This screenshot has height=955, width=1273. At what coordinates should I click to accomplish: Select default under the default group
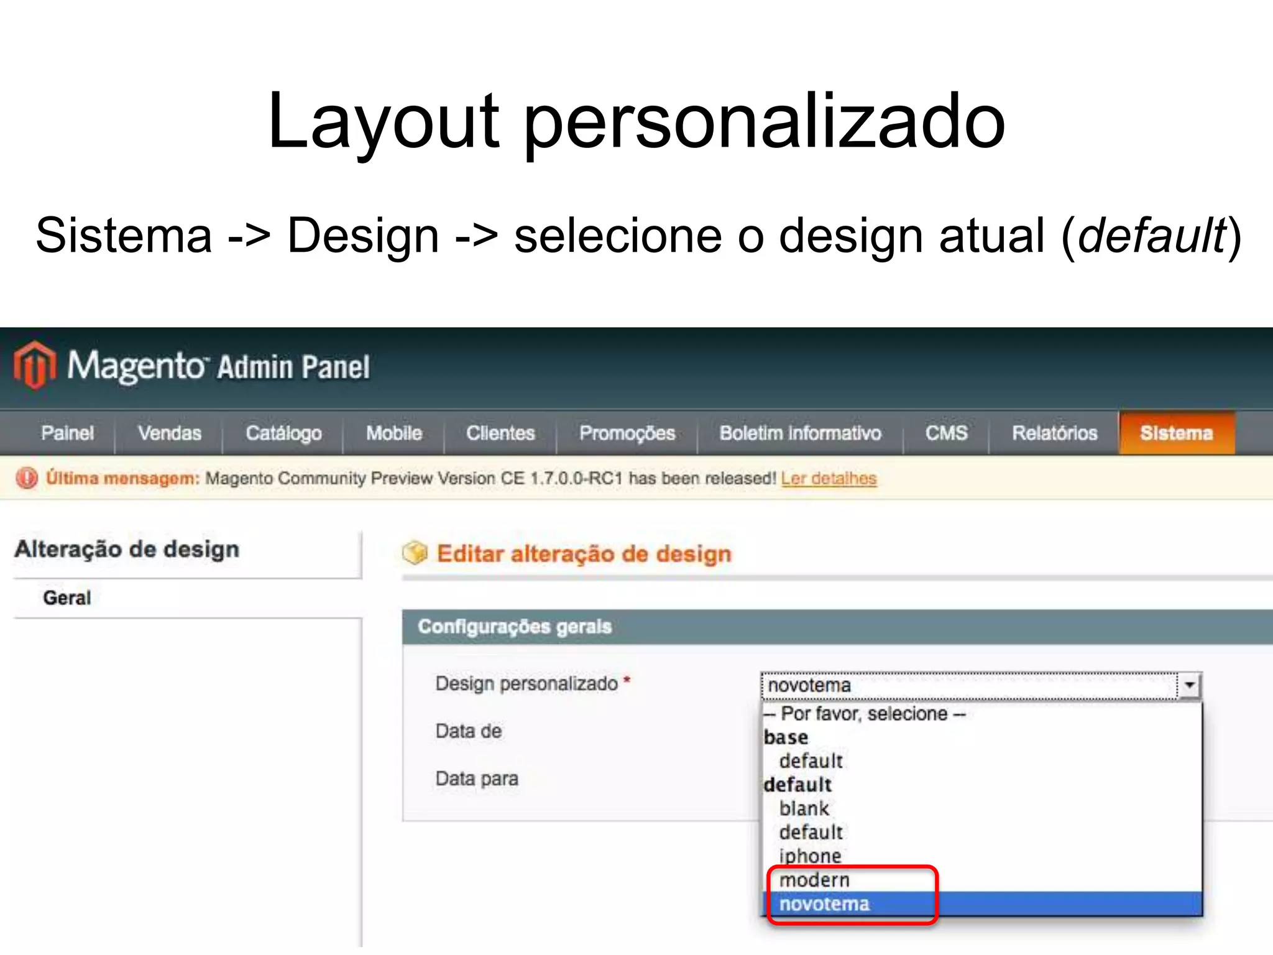981,832
